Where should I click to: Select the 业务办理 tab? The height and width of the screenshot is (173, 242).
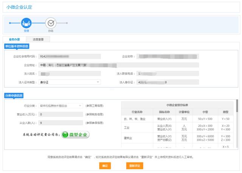[x=14, y=39]
